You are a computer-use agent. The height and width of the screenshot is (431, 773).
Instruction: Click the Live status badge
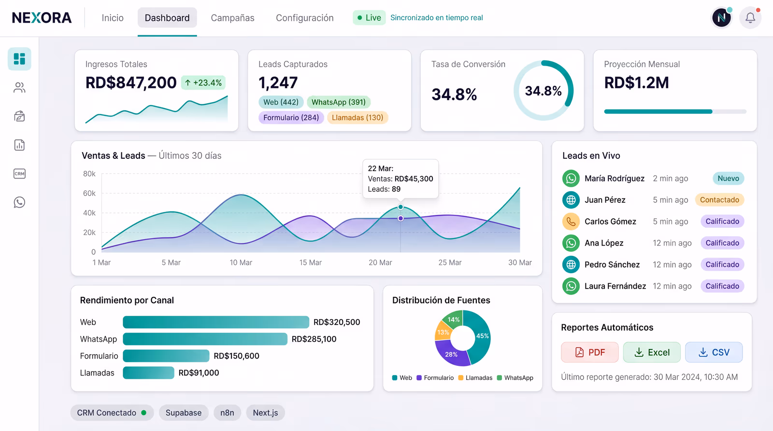369,18
